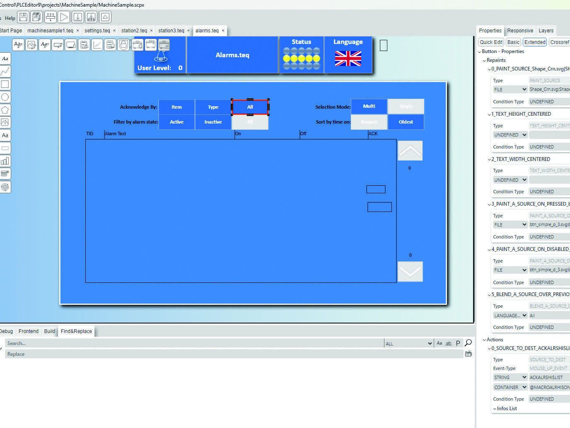Open the LANGUAGE... type dropdown

(510, 316)
